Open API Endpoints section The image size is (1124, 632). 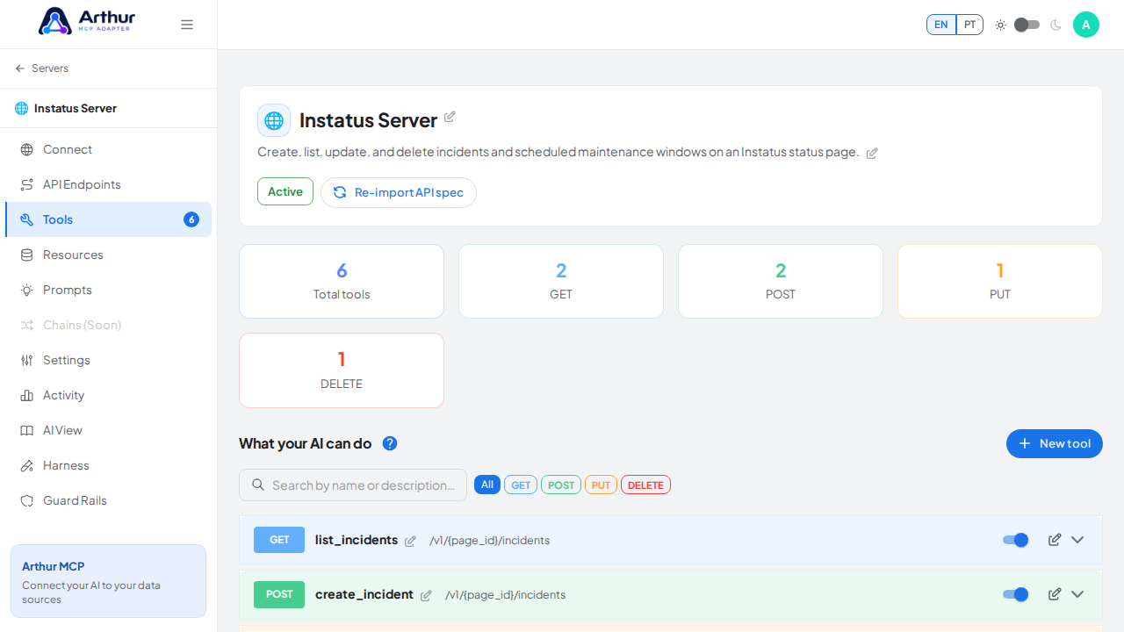tap(108, 184)
